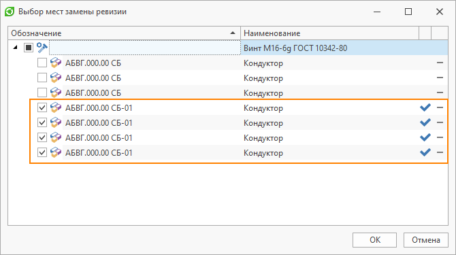Click the dash icon at the end of the first Кондуктор row
The width and height of the screenshot is (456, 255).
(x=440, y=63)
